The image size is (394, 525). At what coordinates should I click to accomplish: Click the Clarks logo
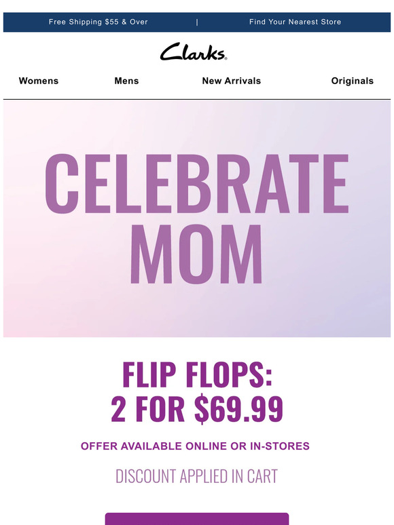point(194,52)
